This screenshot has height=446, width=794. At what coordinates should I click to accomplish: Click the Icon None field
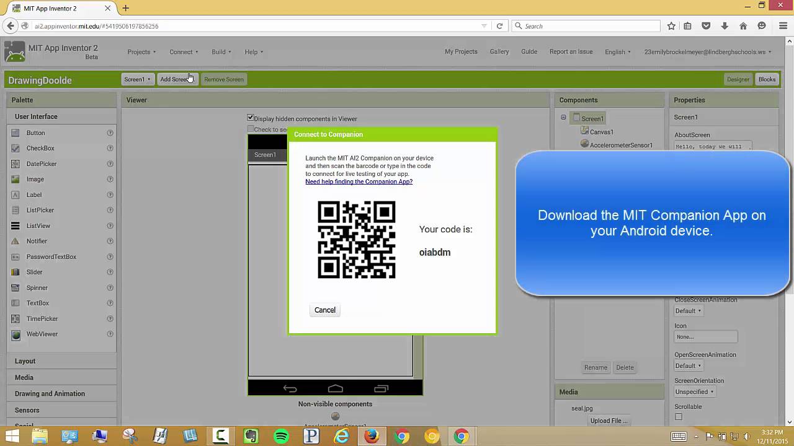(706, 337)
